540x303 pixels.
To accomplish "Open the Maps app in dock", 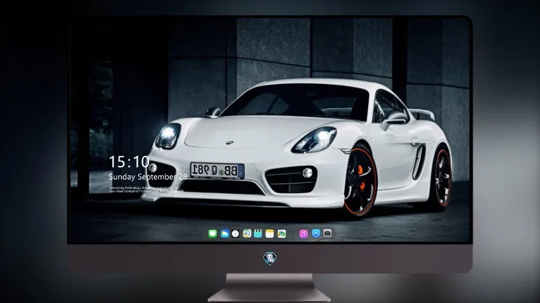I will click(247, 233).
